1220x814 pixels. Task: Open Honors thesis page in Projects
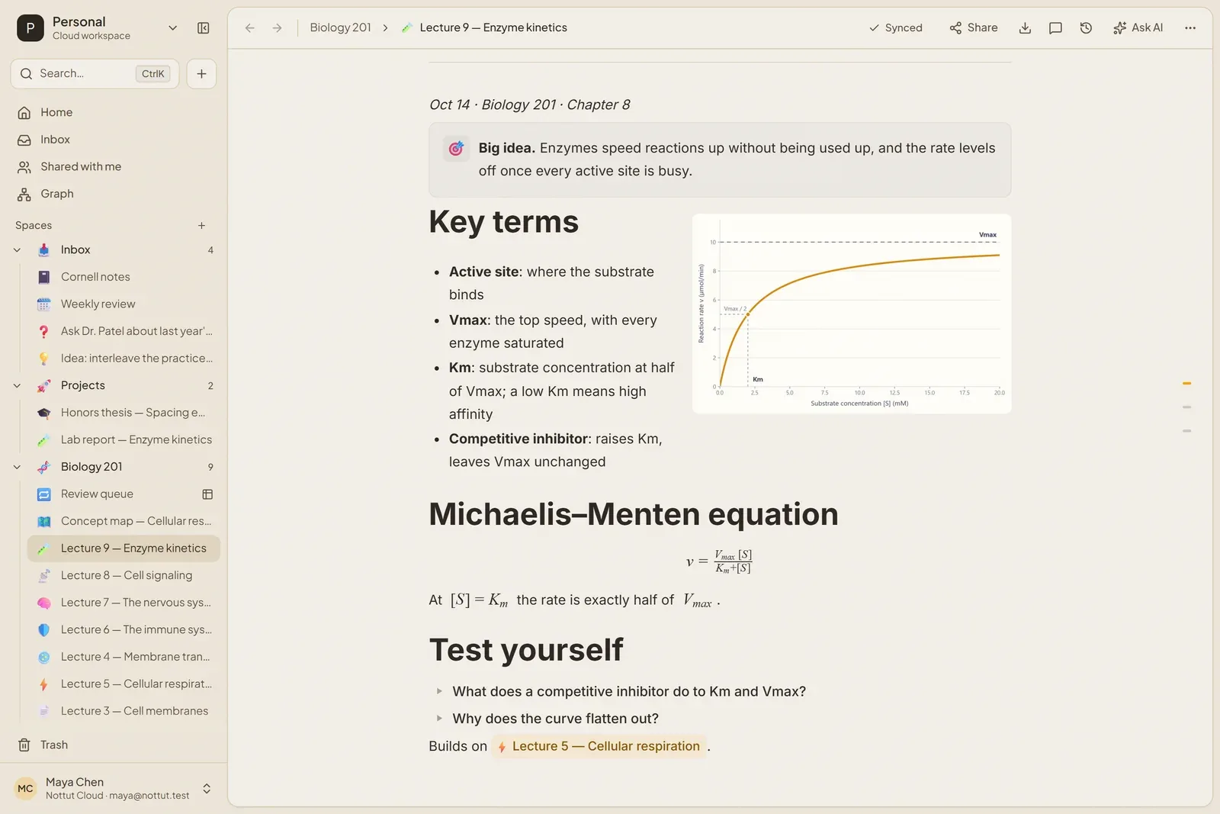point(124,413)
